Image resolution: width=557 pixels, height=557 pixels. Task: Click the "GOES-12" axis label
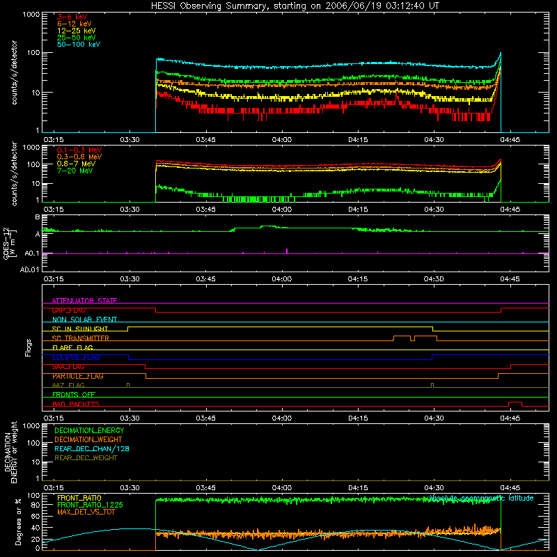pos(6,243)
